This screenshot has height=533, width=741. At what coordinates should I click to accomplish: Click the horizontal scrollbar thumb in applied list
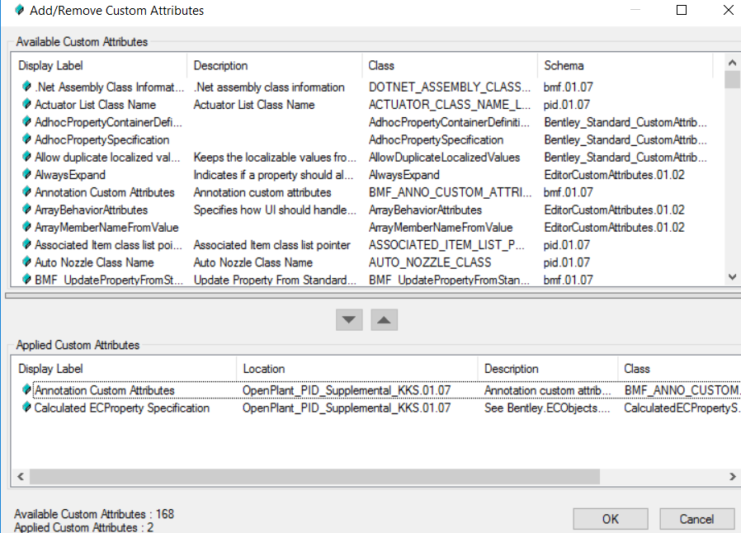click(x=314, y=477)
